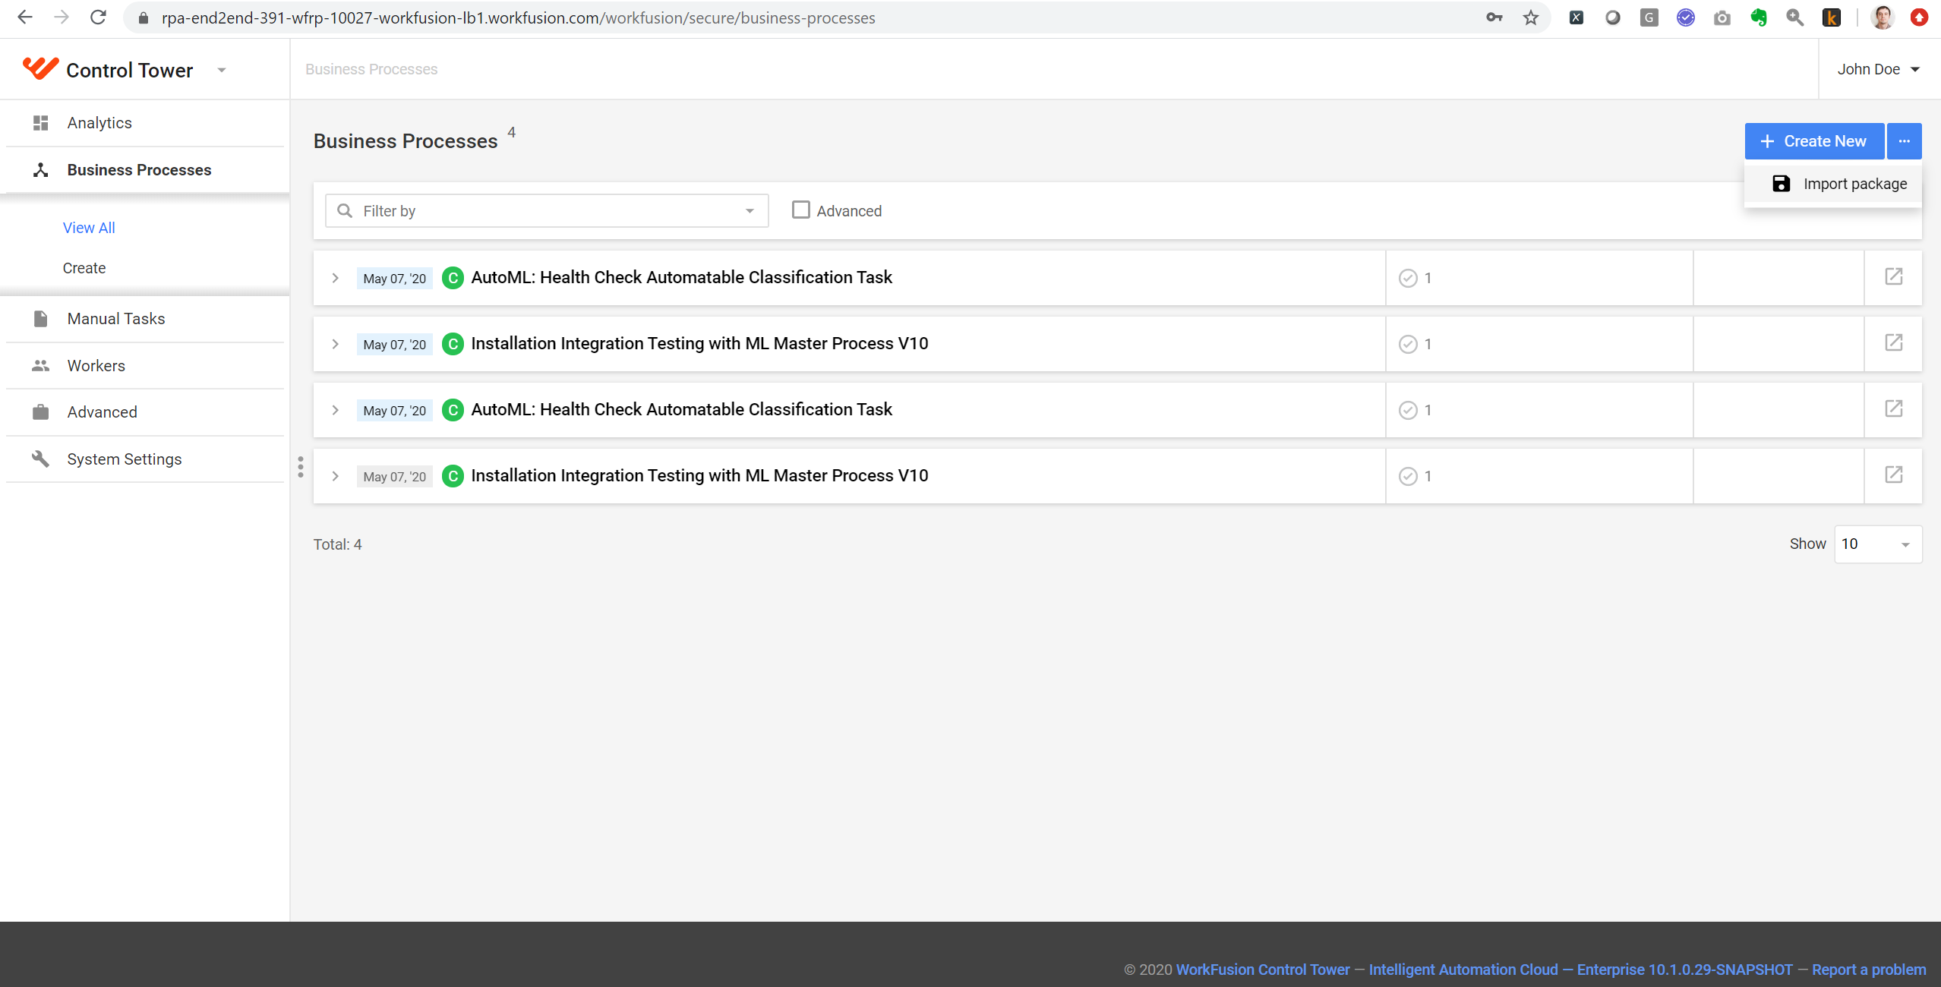Click the Report a problem link
This screenshot has width=1941, height=987.
[x=1869, y=969]
